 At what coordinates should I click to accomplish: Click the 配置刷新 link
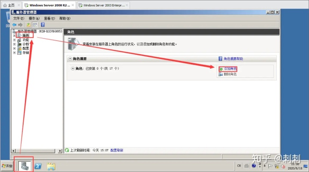pos(117,150)
